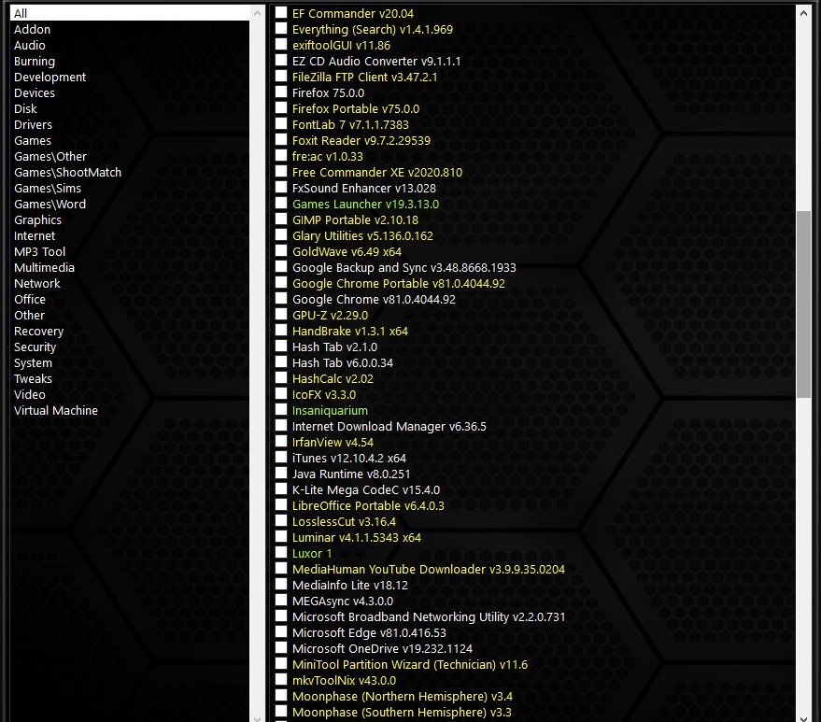Open the Audio category
Viewport: 821px width, 722px height.
tap(29, 45)
